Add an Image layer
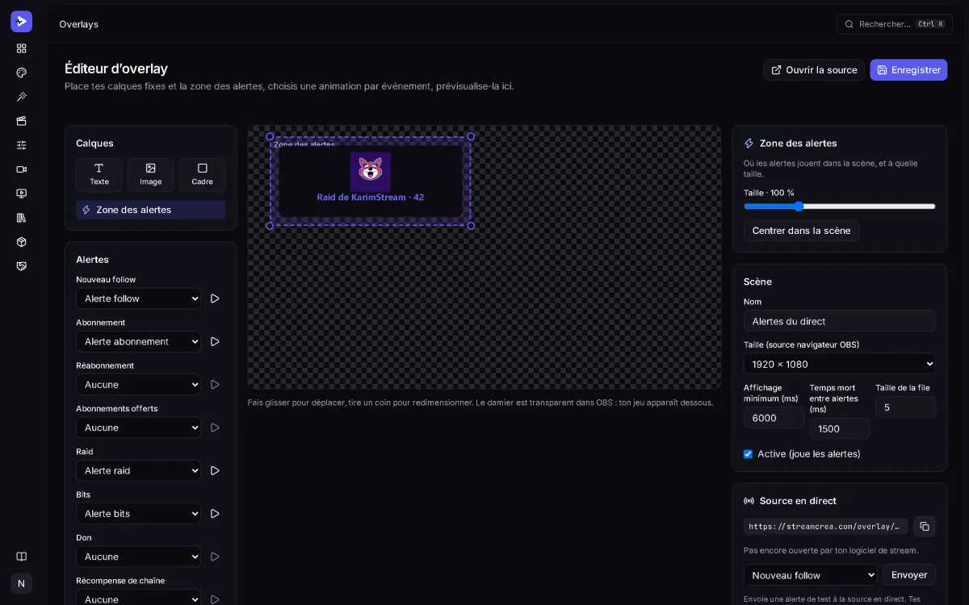969x605 pixels. point(151,175)
